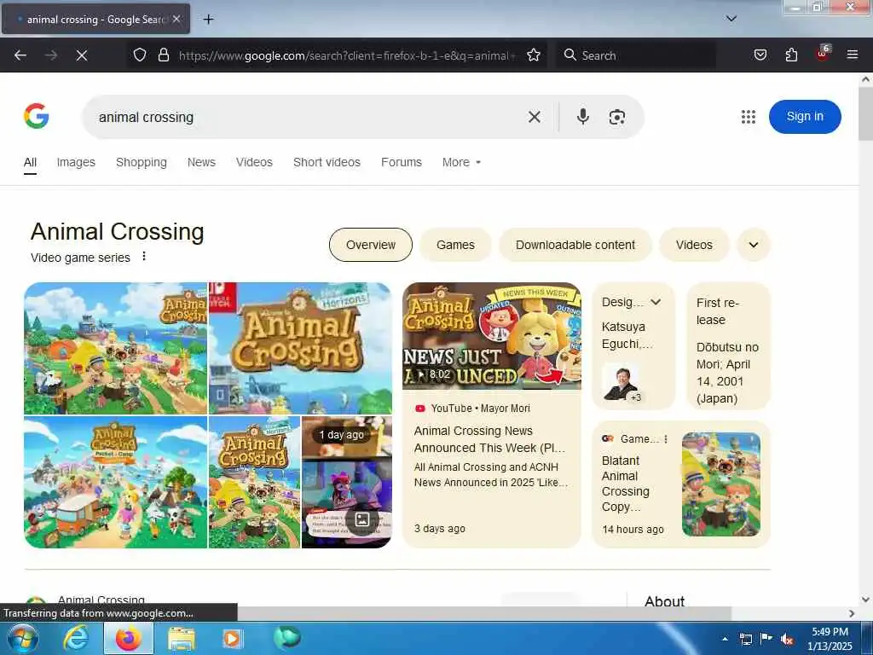Image resolution: width=873 pixels, height=655 pixels.
Task: Open the 1 day ago image thumbnail
Action: (347, 483)
